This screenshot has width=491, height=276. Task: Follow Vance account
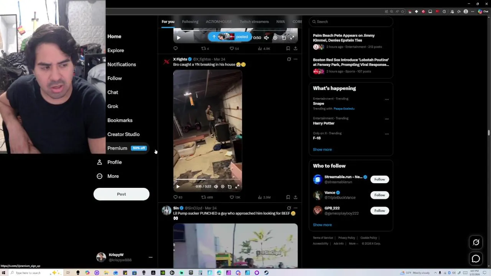[x=379, y=195]
